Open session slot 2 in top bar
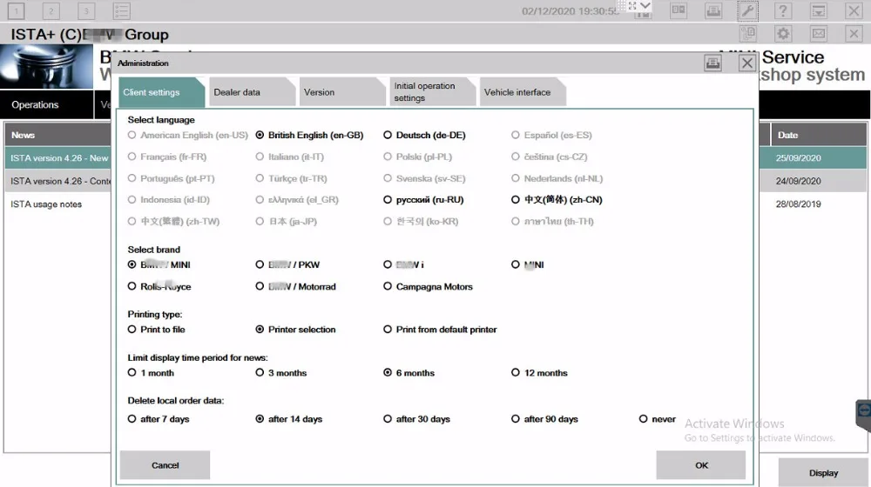The height and width of the screenshot is (487, 871). 51,10
